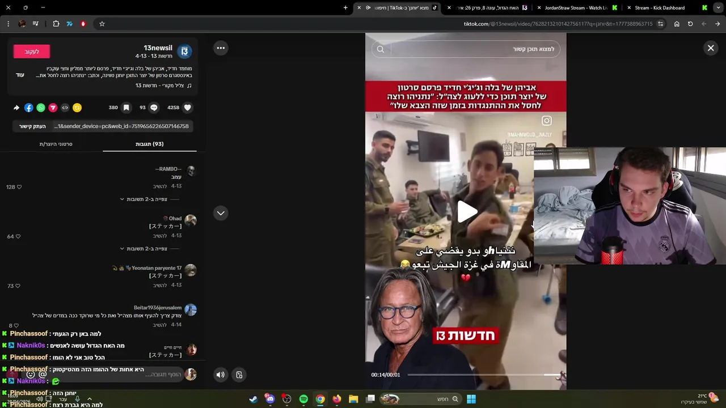Image resolution: width=726 pixels, height=408 pixels.
Task: Open Discord from taskbar
Action: tap(270, 399)
